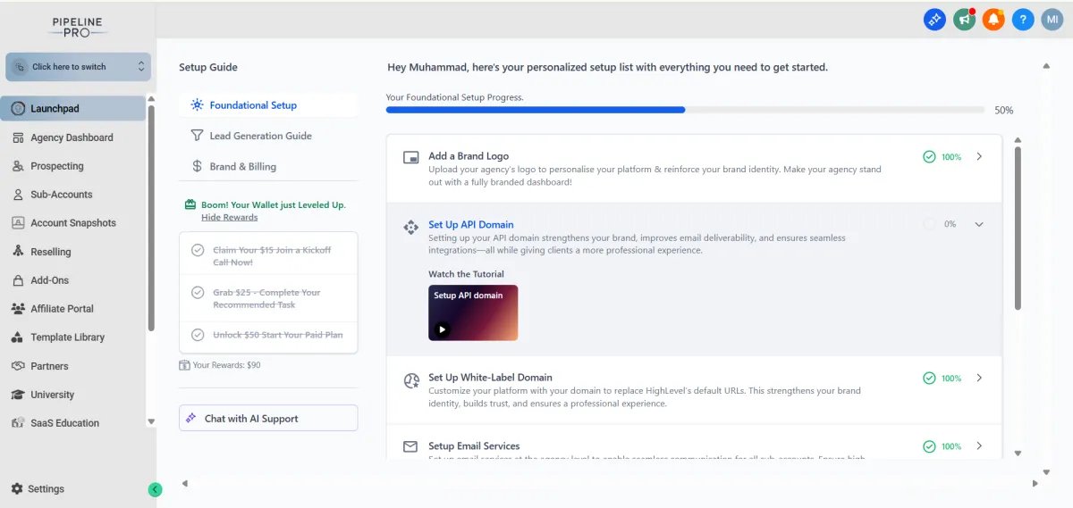The width and height of the screenshot is (1073, 508).
Task: Click the Add a Brand Logo completion checkmark
Action: (x=930, y=156)
